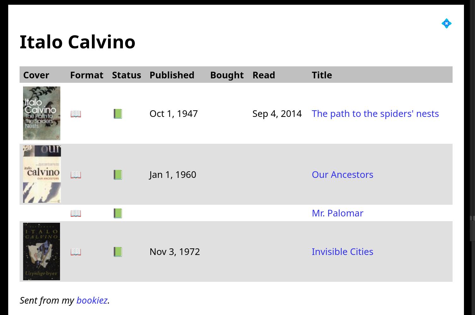Click the Title column header

click(322, 75)
